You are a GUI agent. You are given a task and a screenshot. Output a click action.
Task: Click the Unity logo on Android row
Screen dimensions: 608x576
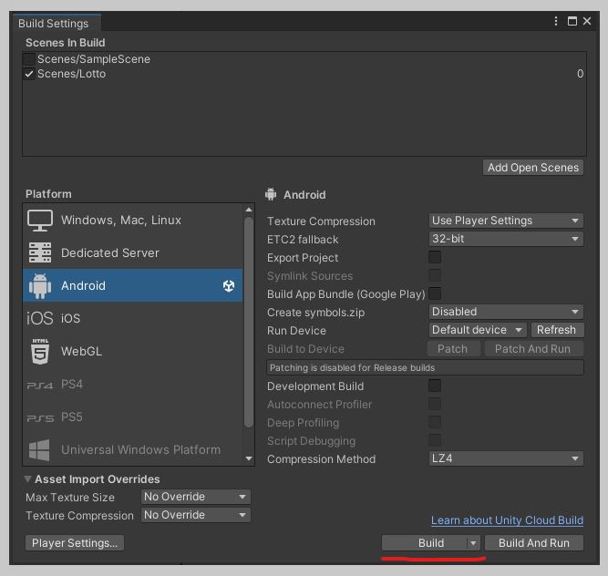[229, 285]
